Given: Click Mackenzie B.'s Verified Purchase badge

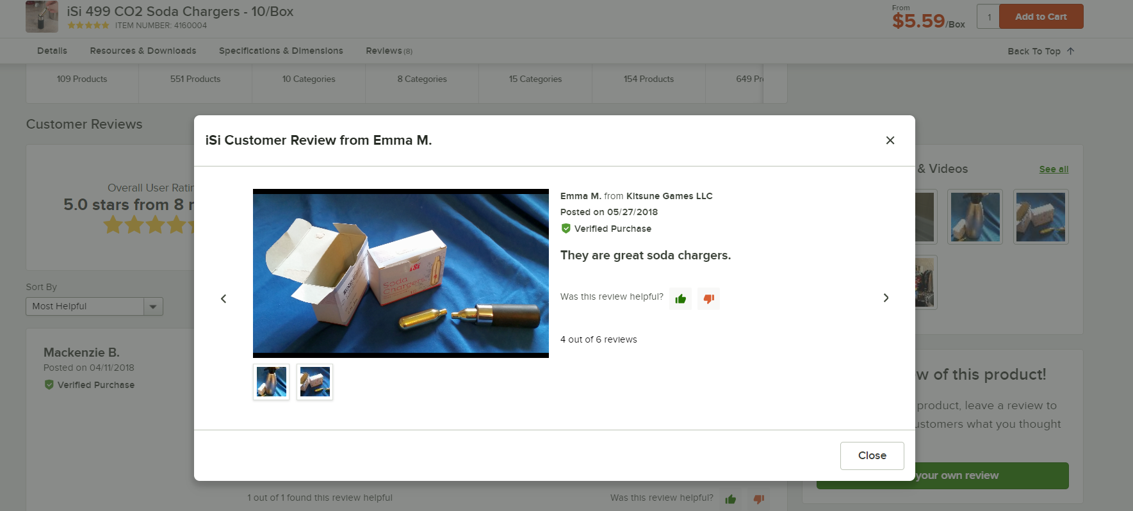Looking at the screenshot, I should pos(89,385).
